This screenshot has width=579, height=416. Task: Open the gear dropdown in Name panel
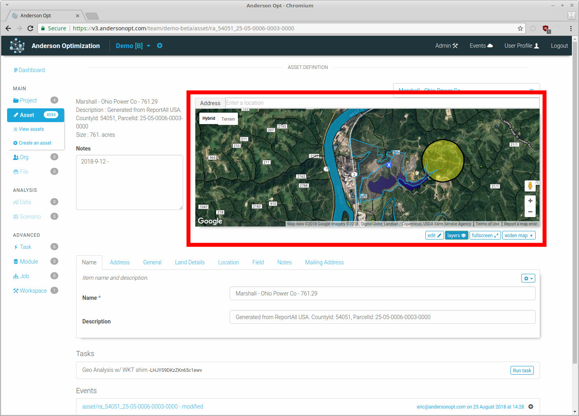click(x=528, y=279)
